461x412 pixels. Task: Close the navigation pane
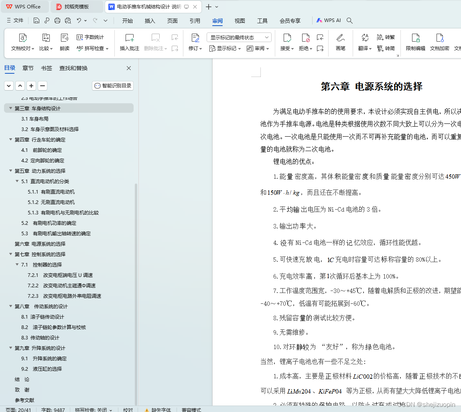click(x=129, y=68)
